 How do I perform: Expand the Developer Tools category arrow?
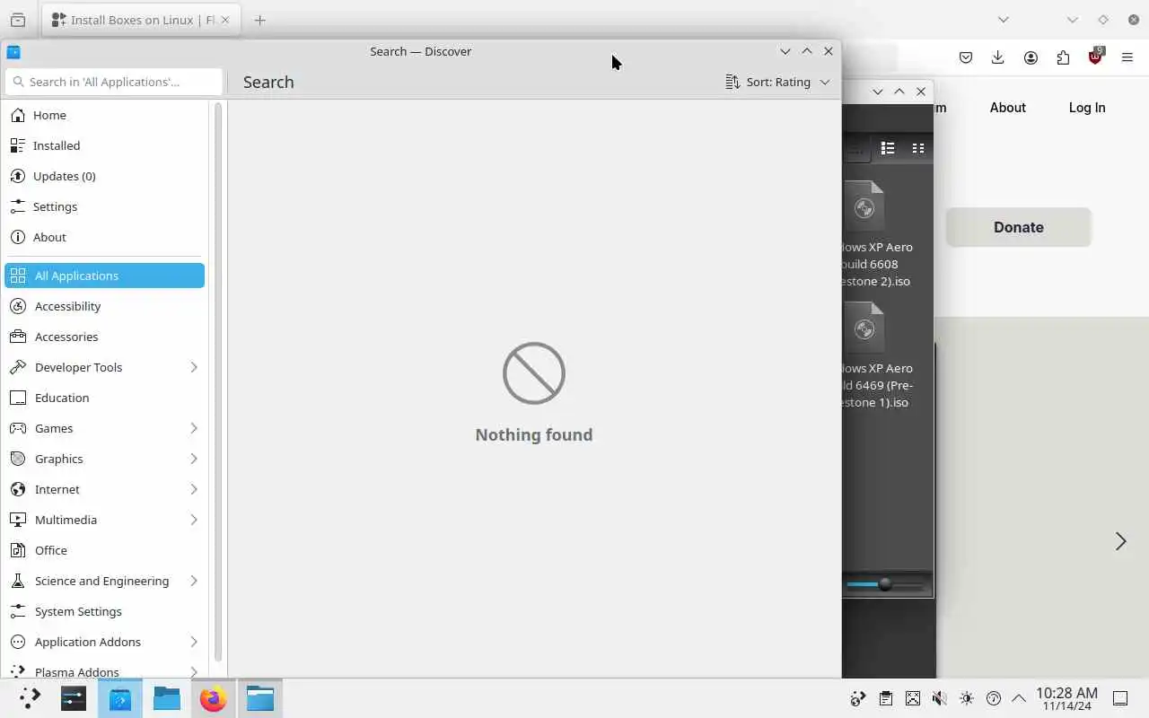click(x=194, y=367)
